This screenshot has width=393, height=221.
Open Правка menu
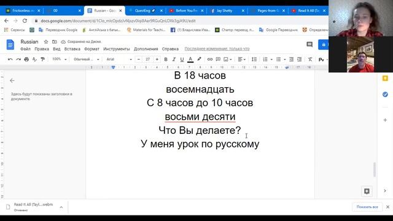point(42,49)
